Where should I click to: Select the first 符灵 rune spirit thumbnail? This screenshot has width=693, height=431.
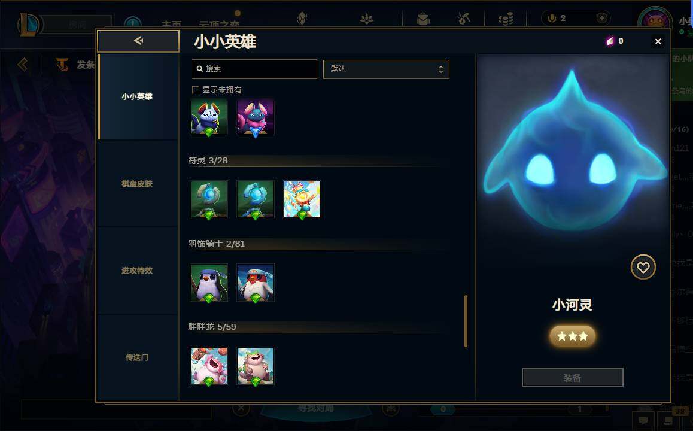tap(209, 199)
